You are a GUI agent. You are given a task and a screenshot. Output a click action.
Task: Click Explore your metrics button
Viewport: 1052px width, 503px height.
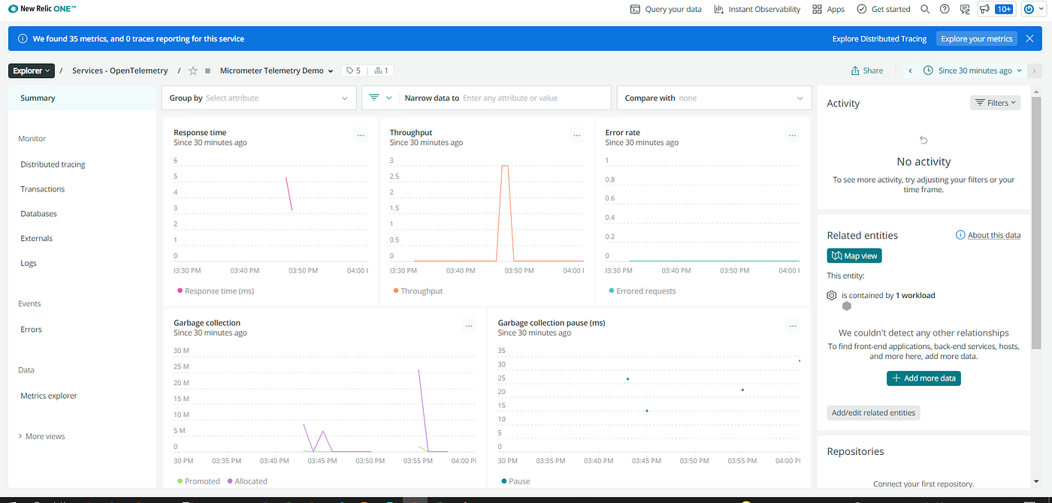pyautogui.click(x=977, y=38)
